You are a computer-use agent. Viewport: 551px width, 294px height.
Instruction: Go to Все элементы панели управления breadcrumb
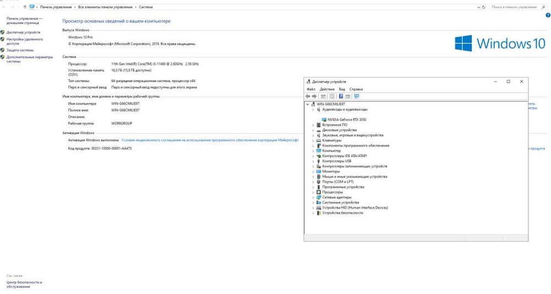[105, 7]
